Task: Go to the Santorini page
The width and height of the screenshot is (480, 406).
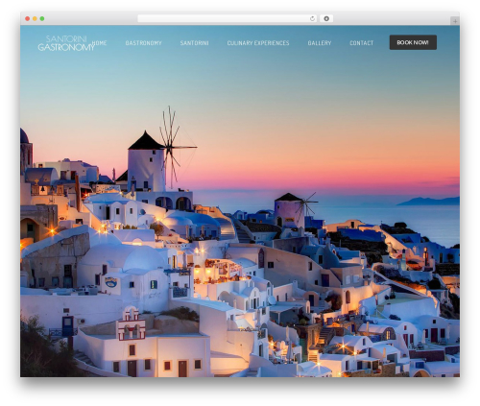Action: coord(194,43)
